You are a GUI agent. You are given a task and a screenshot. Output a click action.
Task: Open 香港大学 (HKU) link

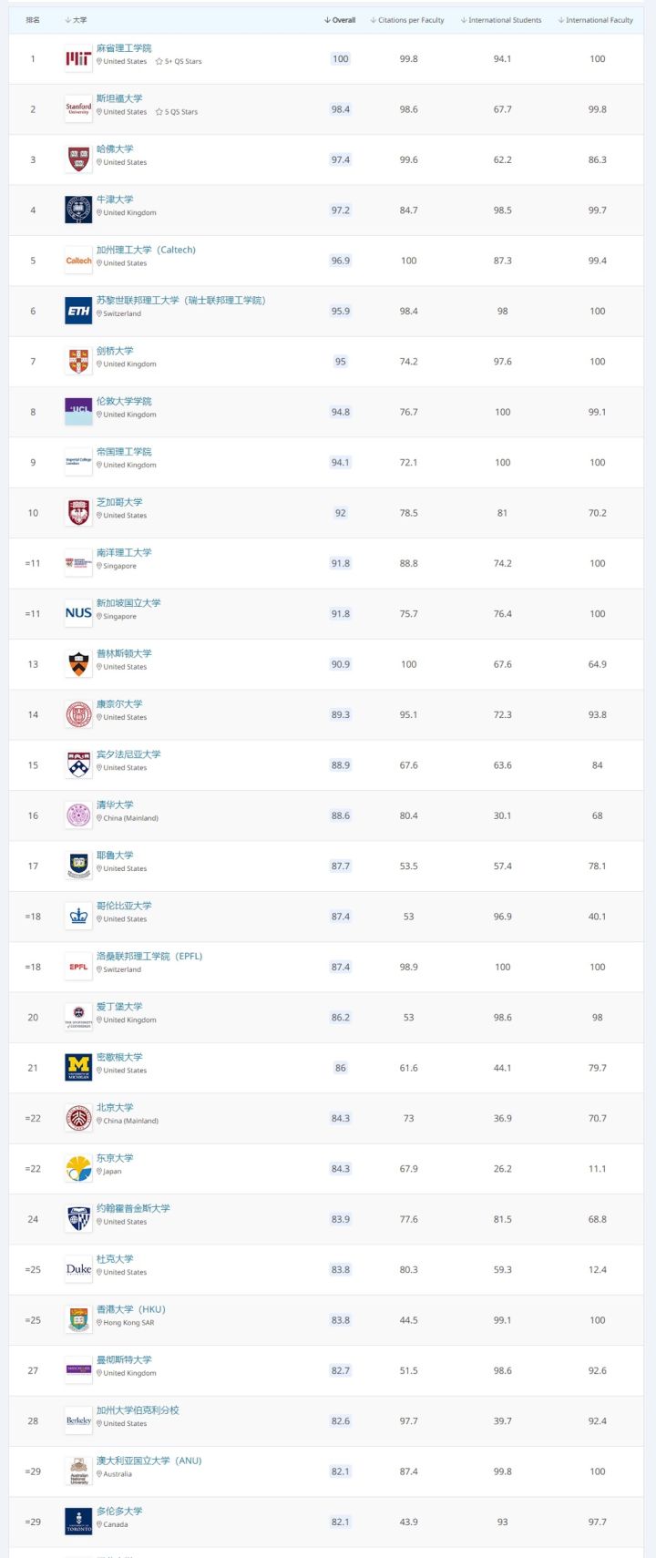[131, 1309]
